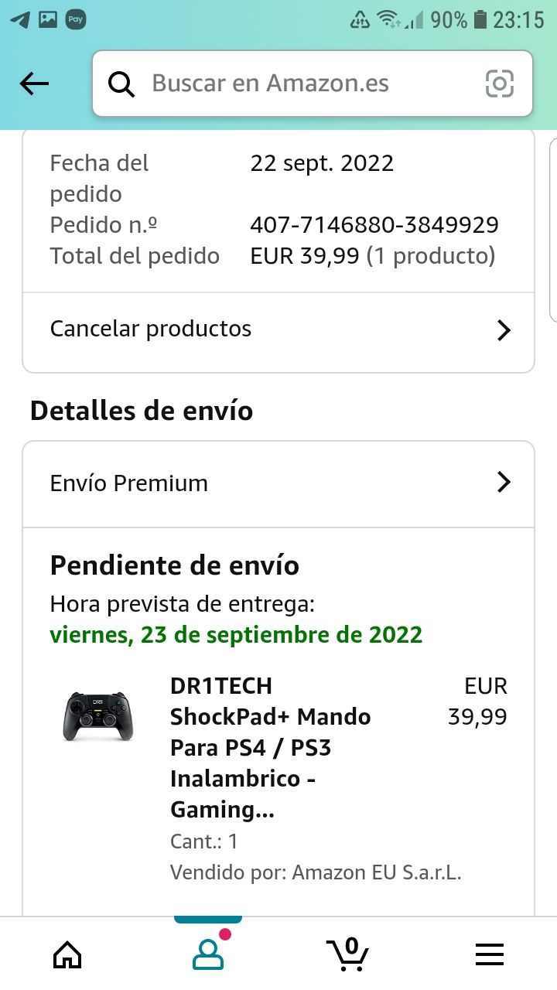
Task: Tap Telegram notification icon in status bar
Action: pos(20,19)
